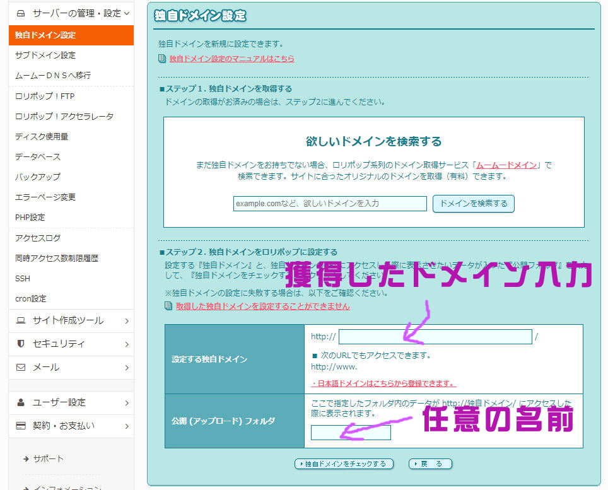Click the shield icon beside セキュリティ
Viewport: 608px width, 490px height.
click(x=21, y=344)
